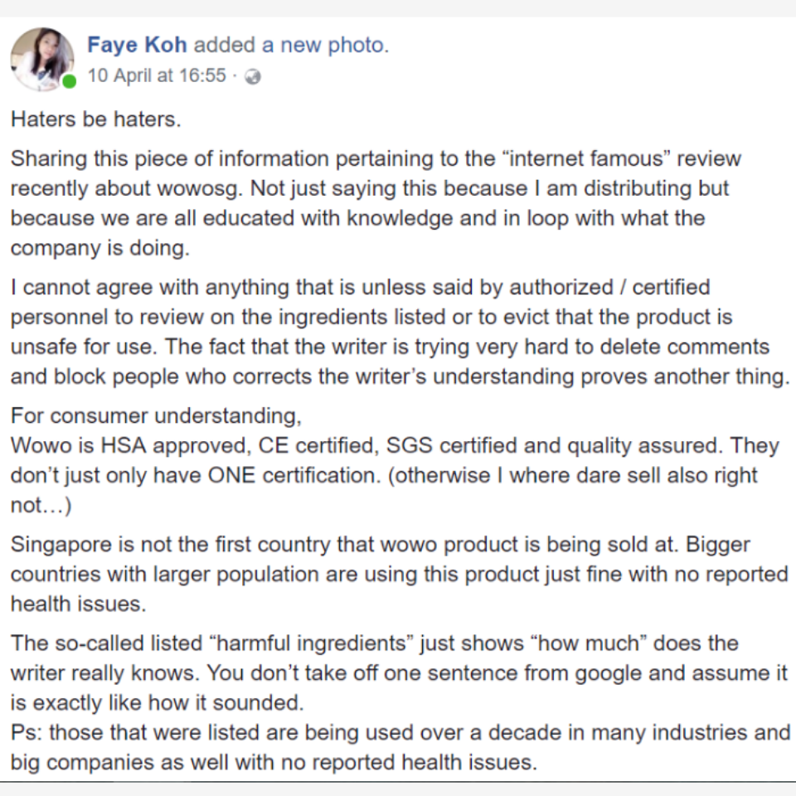Click the green online status dot
This screenshot has height=796, width=796.
click(x=69, y=82)
